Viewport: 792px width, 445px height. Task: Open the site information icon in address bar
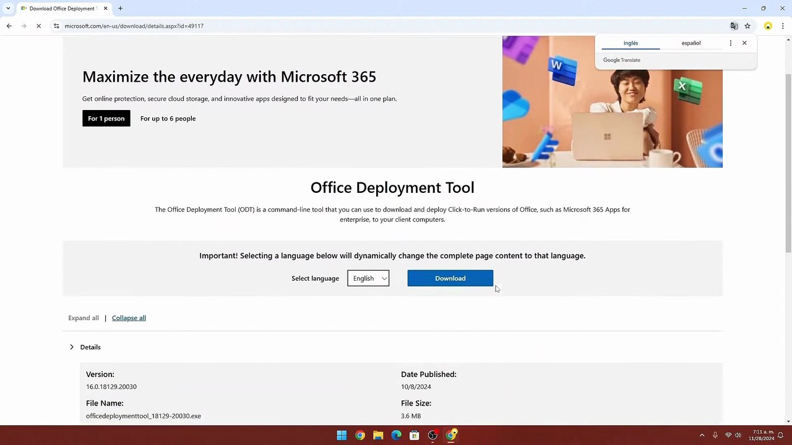(56, 26)
